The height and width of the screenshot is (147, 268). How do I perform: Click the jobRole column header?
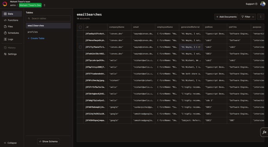pyautogui.click(x=215, y=27)
